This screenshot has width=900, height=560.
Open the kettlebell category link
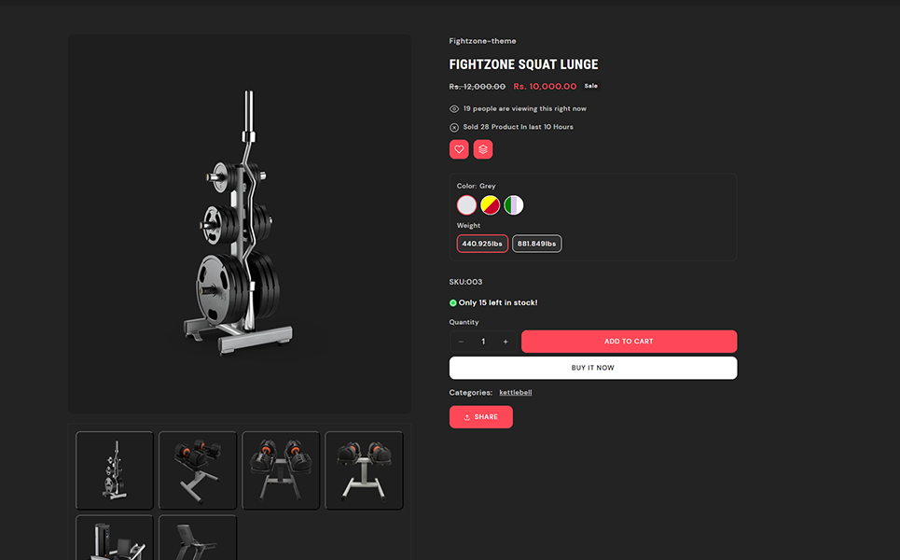[516, 392]
